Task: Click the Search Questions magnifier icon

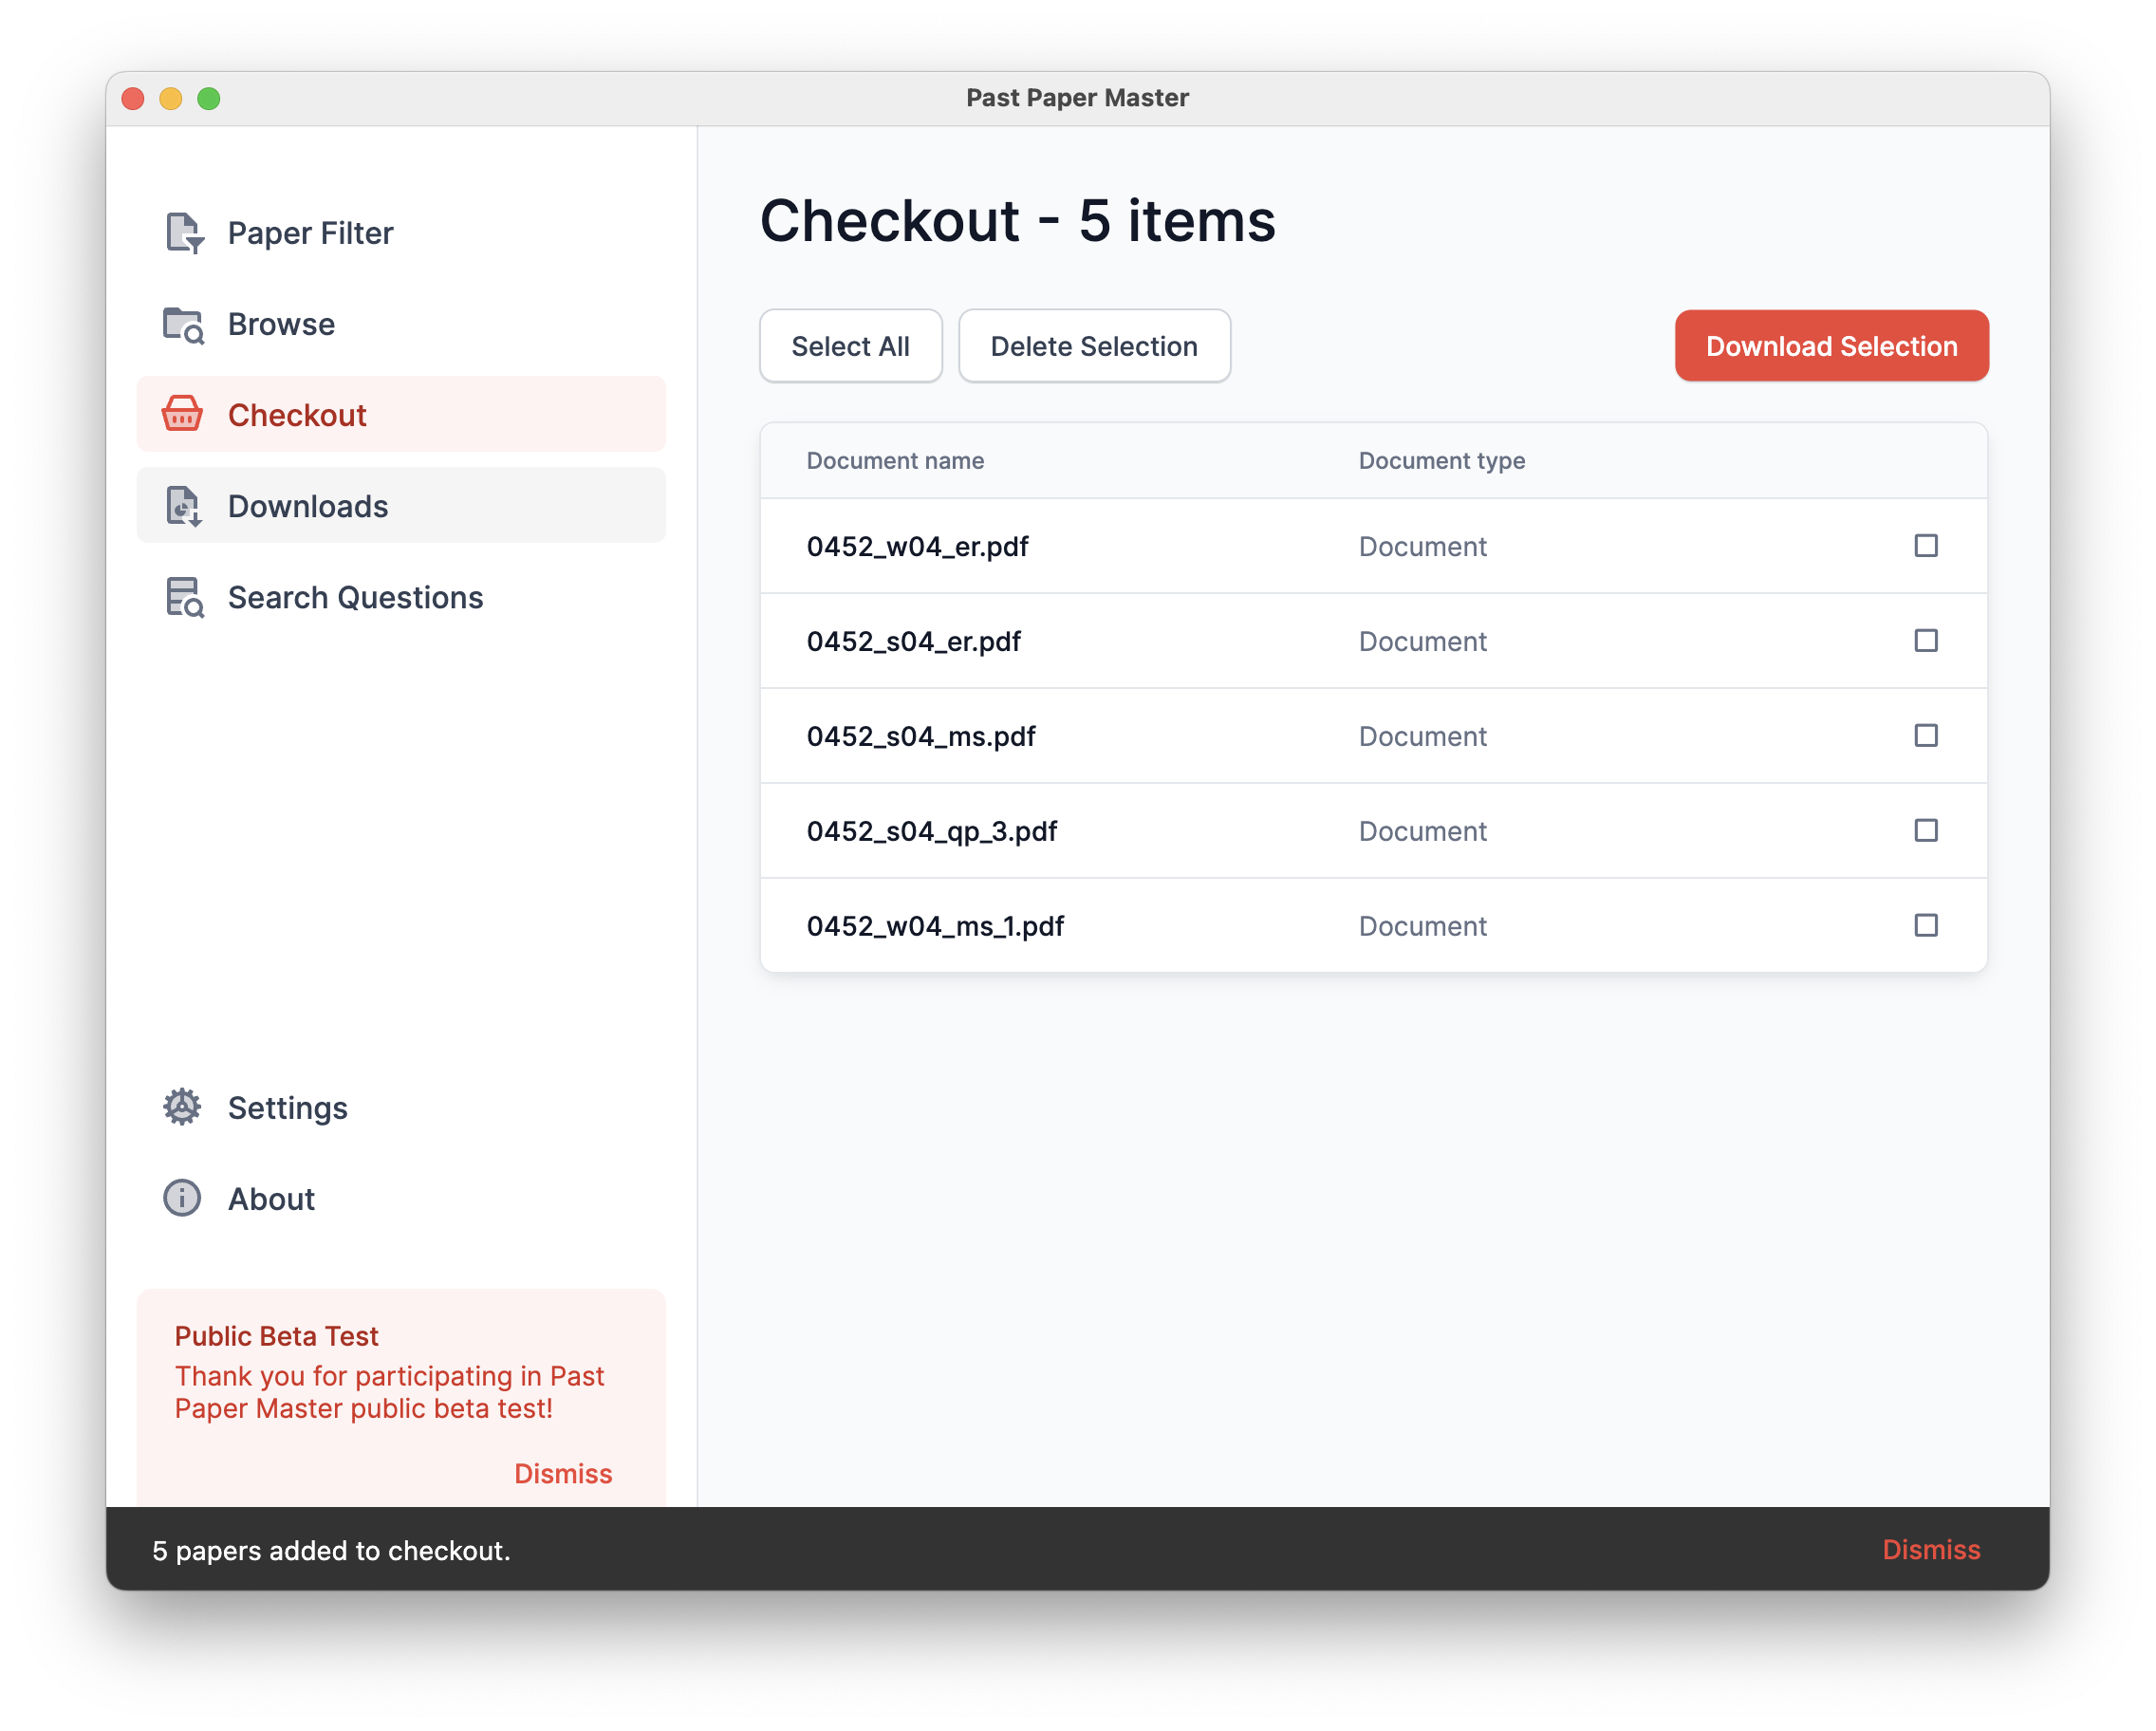Action: (x=184, y=598)
